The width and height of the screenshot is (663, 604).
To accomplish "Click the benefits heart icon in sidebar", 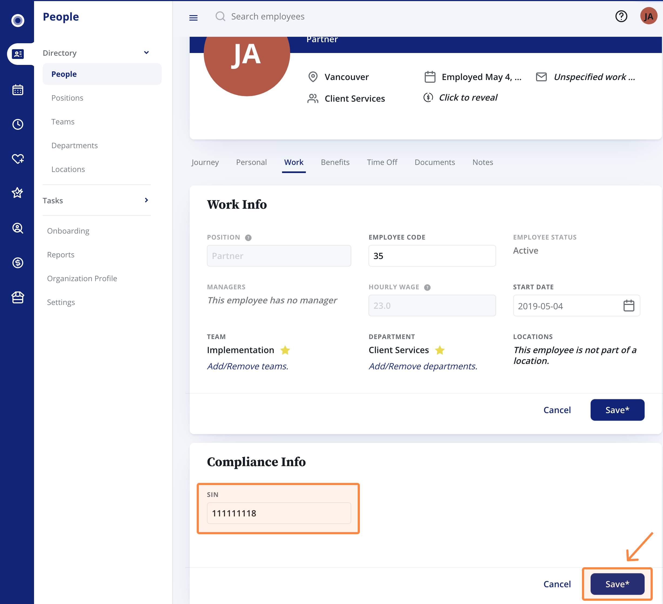I will click(x=18, y=159).
